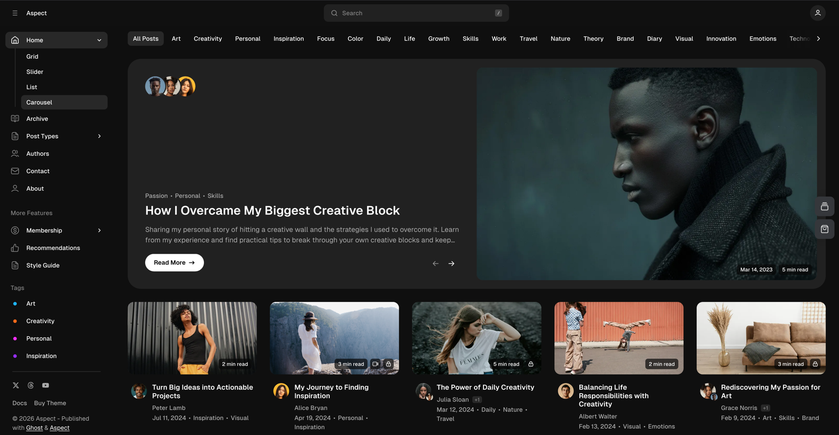Open the Aspect footer link

[x=59, y=428]
